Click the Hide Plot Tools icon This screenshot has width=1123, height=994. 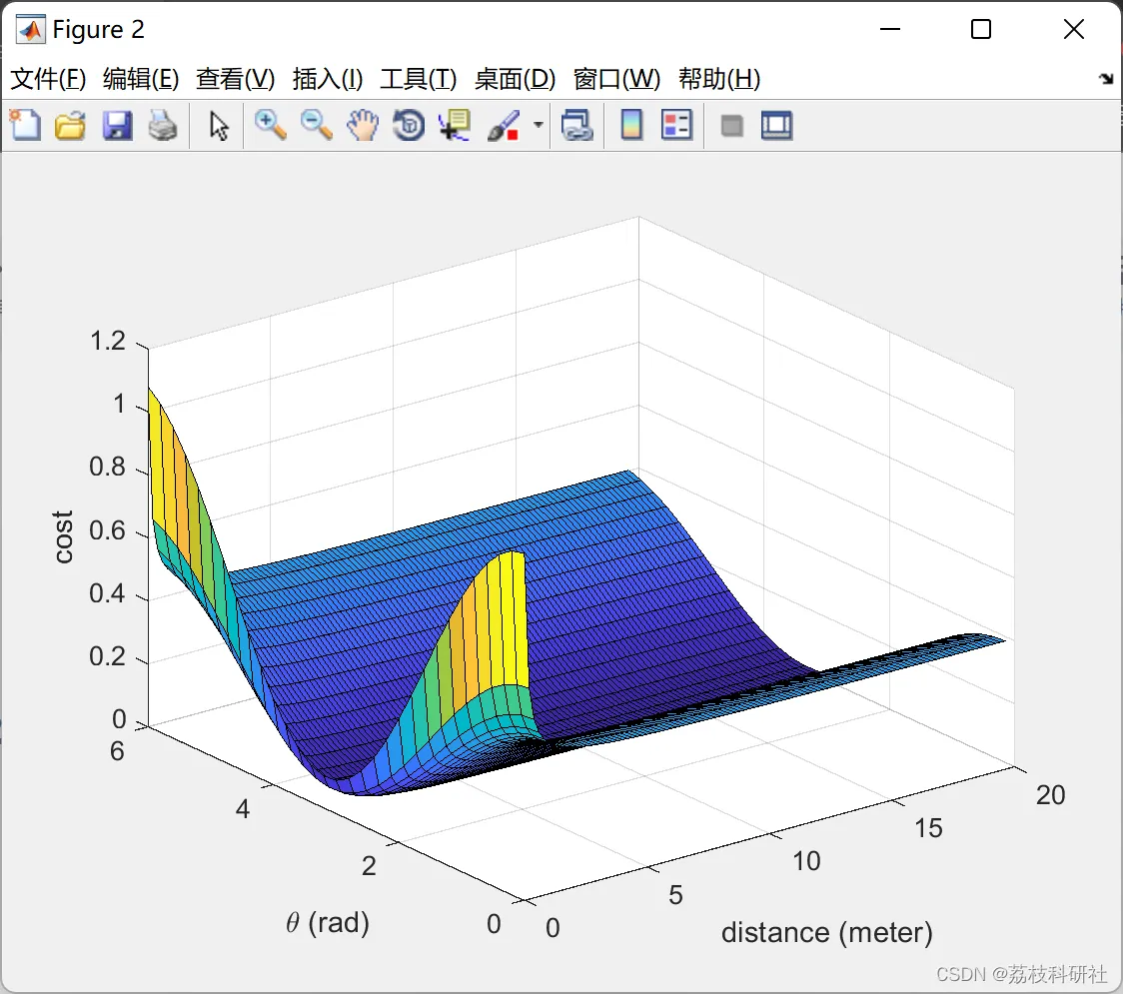point(731,127)
